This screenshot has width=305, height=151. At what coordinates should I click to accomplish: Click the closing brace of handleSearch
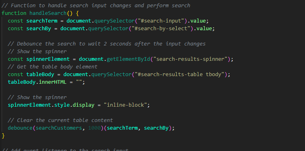3,136
